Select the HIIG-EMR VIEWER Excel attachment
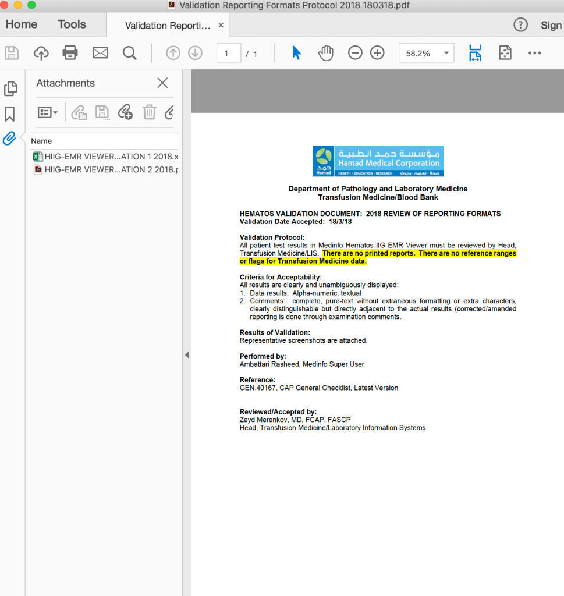This screenshot has width=564, height=596. pos(105,157)
